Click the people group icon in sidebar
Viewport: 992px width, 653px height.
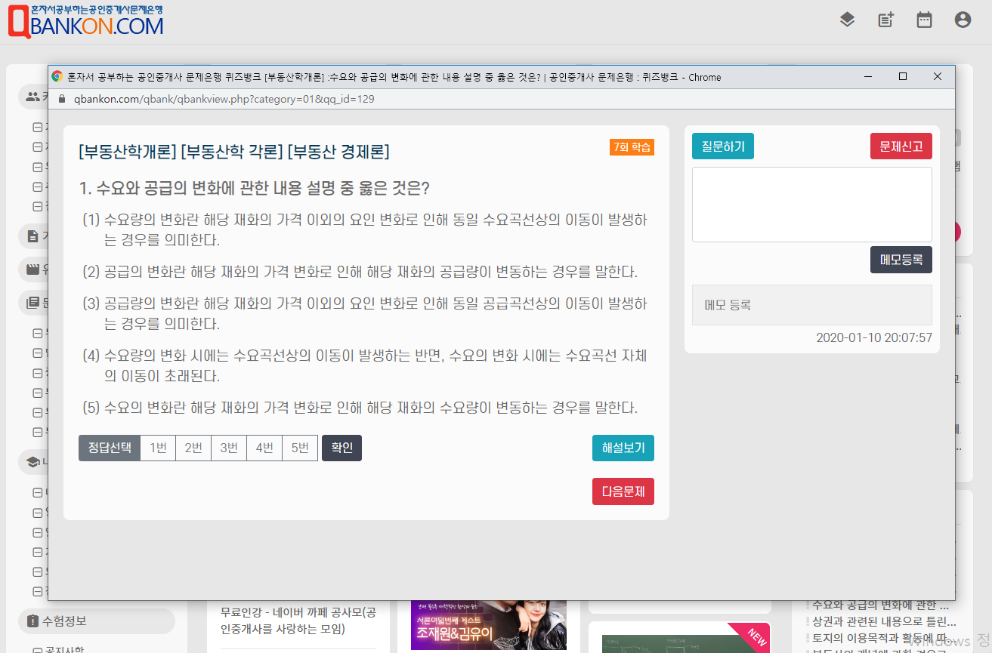pyautogui.click(x=32, y=97)
